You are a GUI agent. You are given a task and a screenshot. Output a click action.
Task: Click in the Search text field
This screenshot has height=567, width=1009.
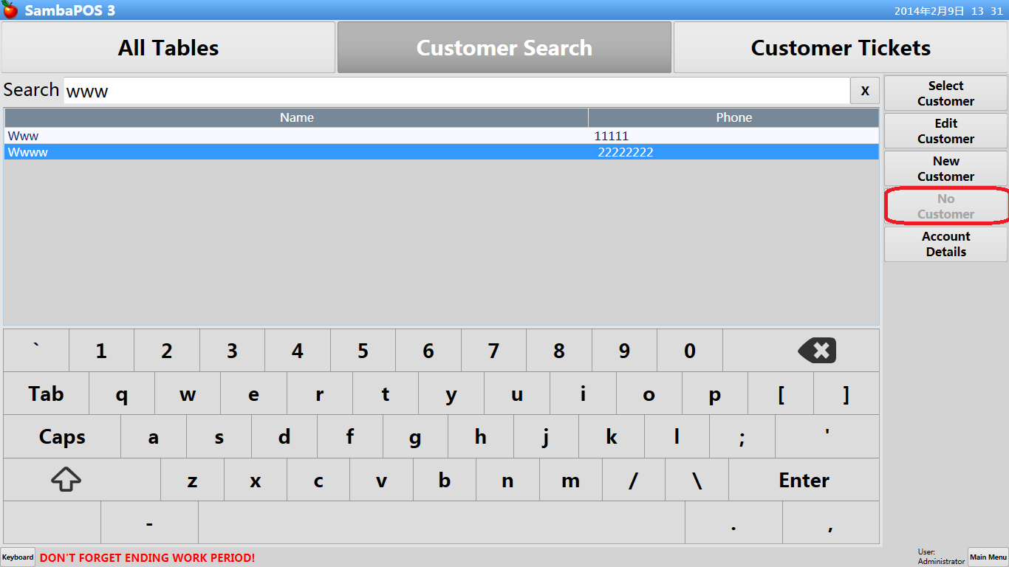[x=456, y=91]
